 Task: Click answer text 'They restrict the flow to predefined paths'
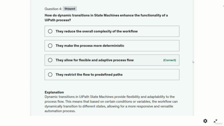click(x=89, y=75)
